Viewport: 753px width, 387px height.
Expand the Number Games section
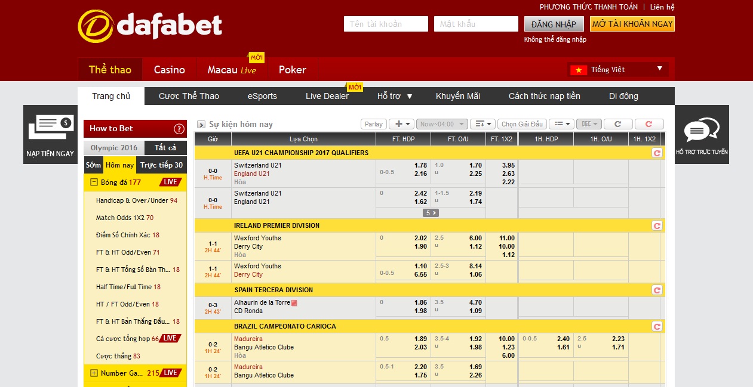[93, 373]
